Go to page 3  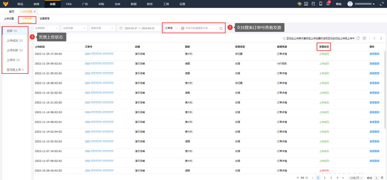[x=331, y=178]
